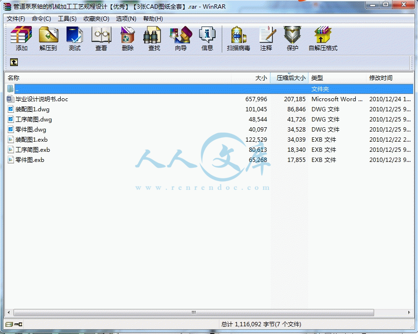The width and height of the screenshot is (418, 334).
Task: Select the 装配图1.dwg file name
Action: pos(32,109)
